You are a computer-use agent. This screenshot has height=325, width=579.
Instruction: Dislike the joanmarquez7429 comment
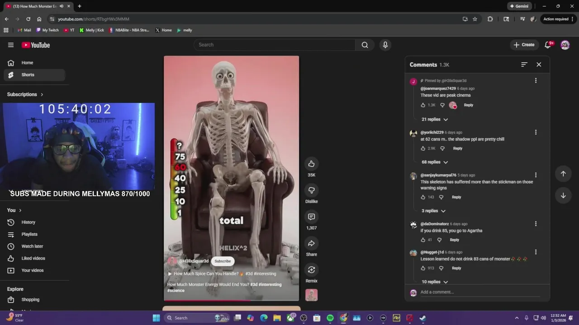pyautogui.click(x=442, y=105)
